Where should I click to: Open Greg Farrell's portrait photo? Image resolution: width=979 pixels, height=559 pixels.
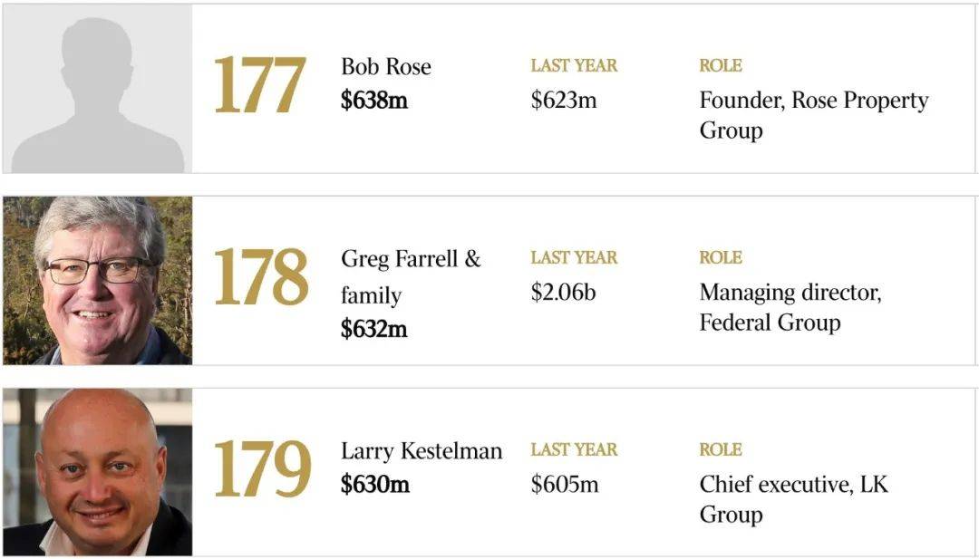click(97, 281)
